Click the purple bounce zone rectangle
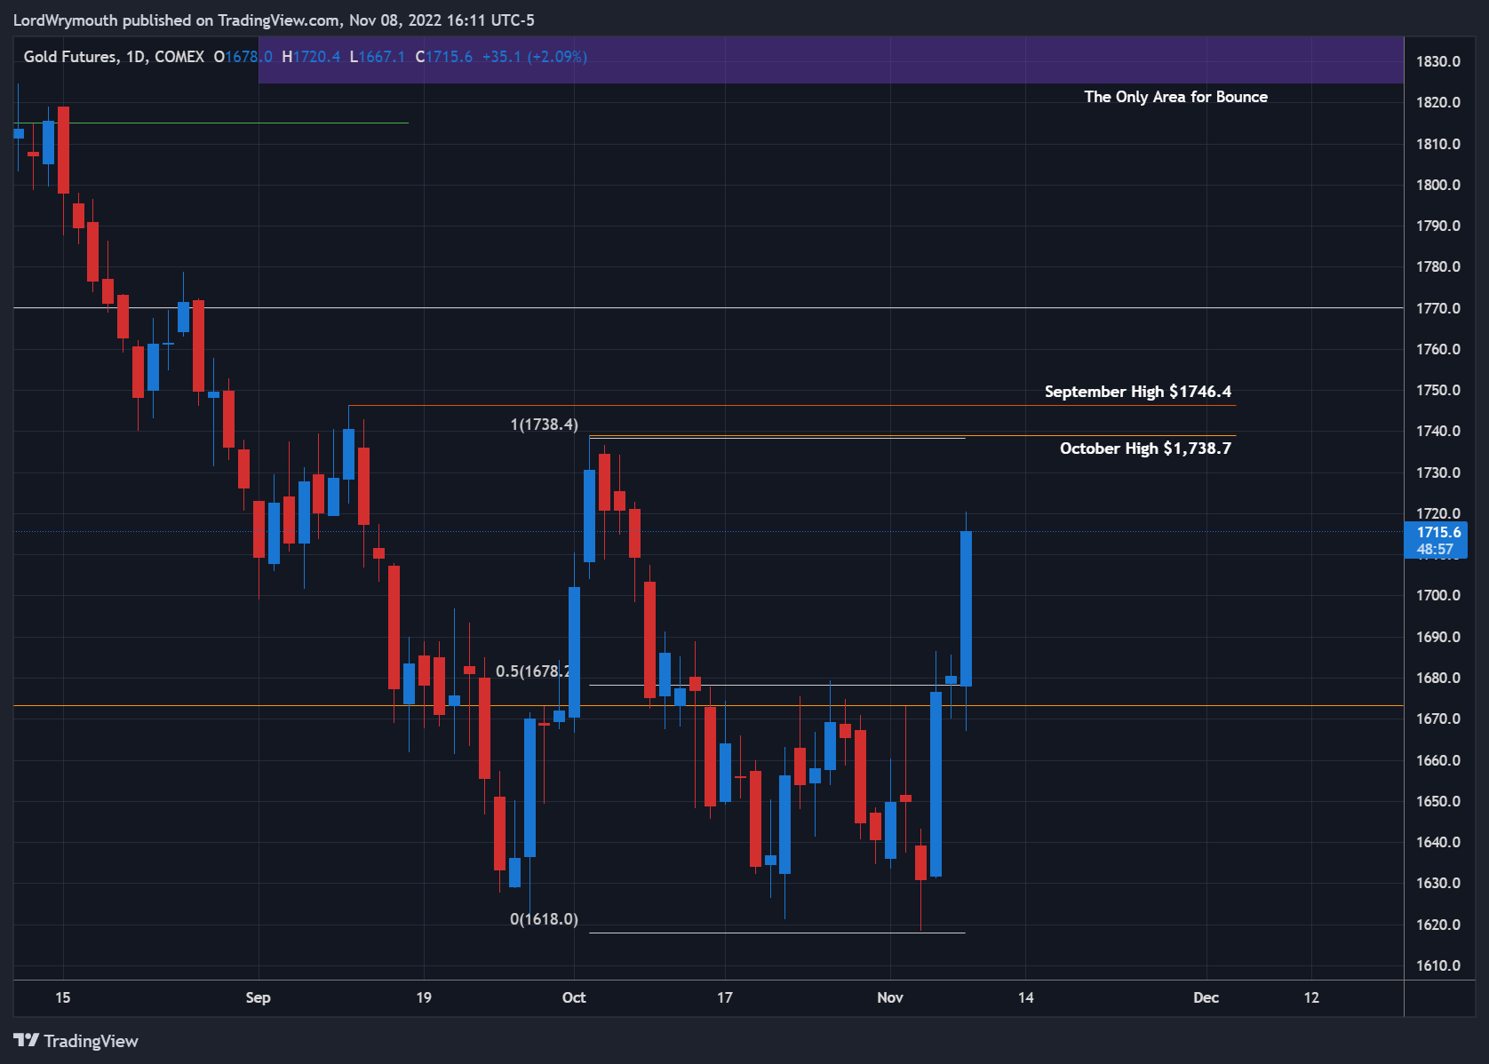The image size is (1489, 1064). point(831,60)
